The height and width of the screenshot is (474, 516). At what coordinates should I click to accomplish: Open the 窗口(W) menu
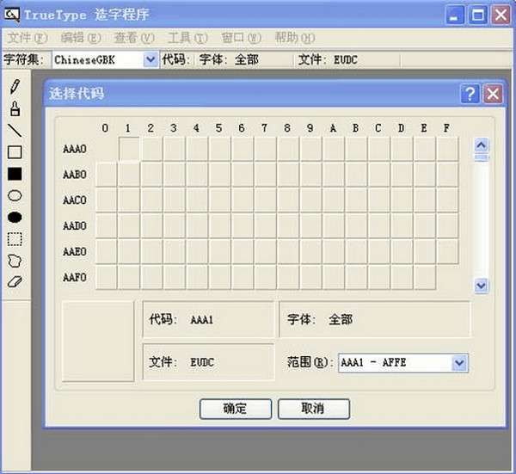[x=241, y=38]
